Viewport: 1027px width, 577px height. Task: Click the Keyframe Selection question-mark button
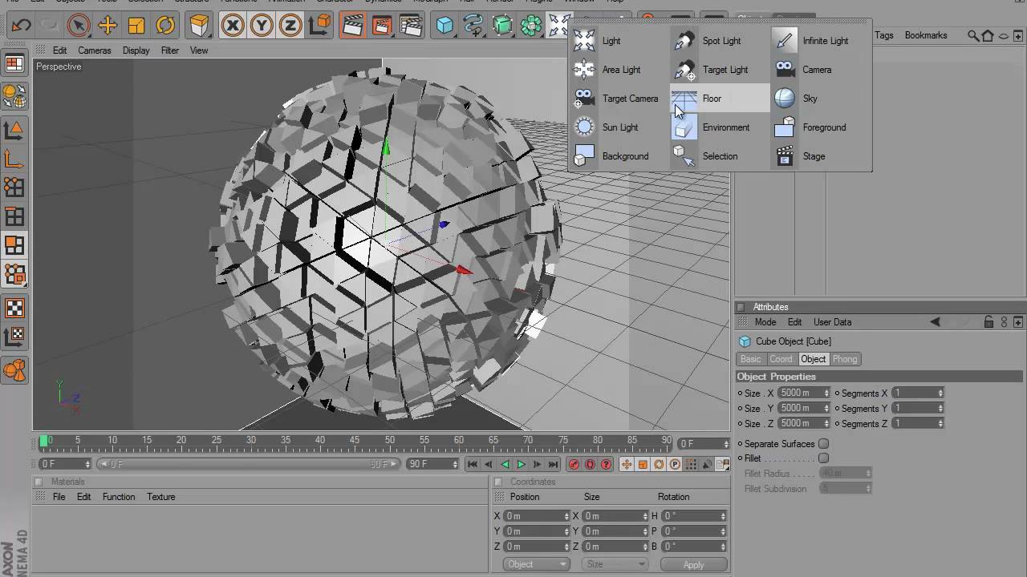point(606,465)
